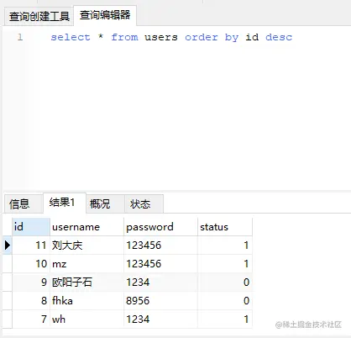Click the status column header
The image size is (351, 338).
pos(225,227)
